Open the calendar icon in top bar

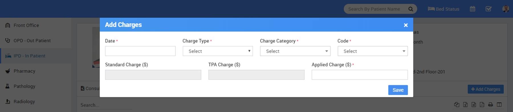473,9
